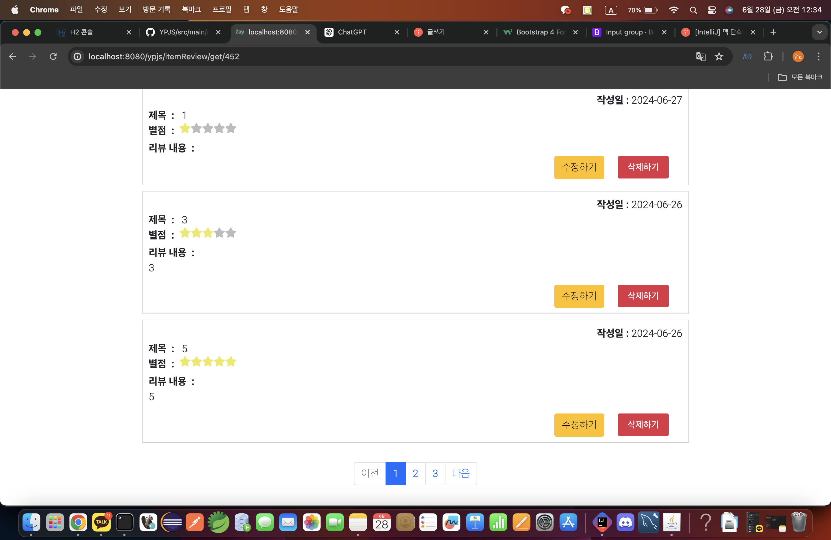
Task: Open the 도움말 menu
Action: point(289,10)
